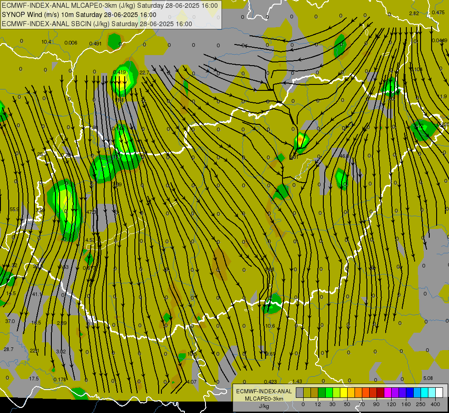This screenshot has height=413, width=449.
Task: Click the map value 0.491
Action: click(95, 44)
